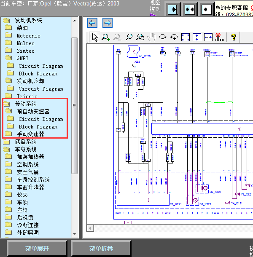253x257 pixels.
Task: Click the folder icon beside 车窗升降器
Action: pos(8,187)
